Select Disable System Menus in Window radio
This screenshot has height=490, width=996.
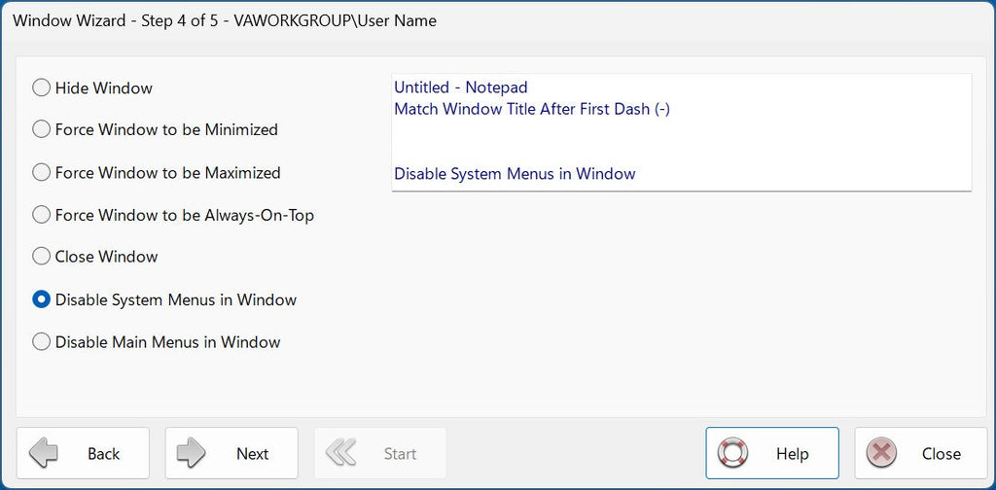coord(41,299)
